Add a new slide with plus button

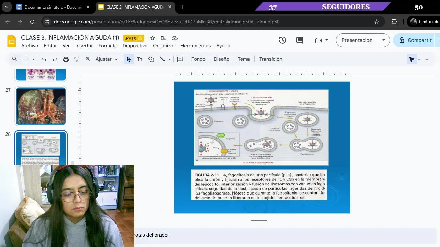pyautogui.click(x=26, y=59)
